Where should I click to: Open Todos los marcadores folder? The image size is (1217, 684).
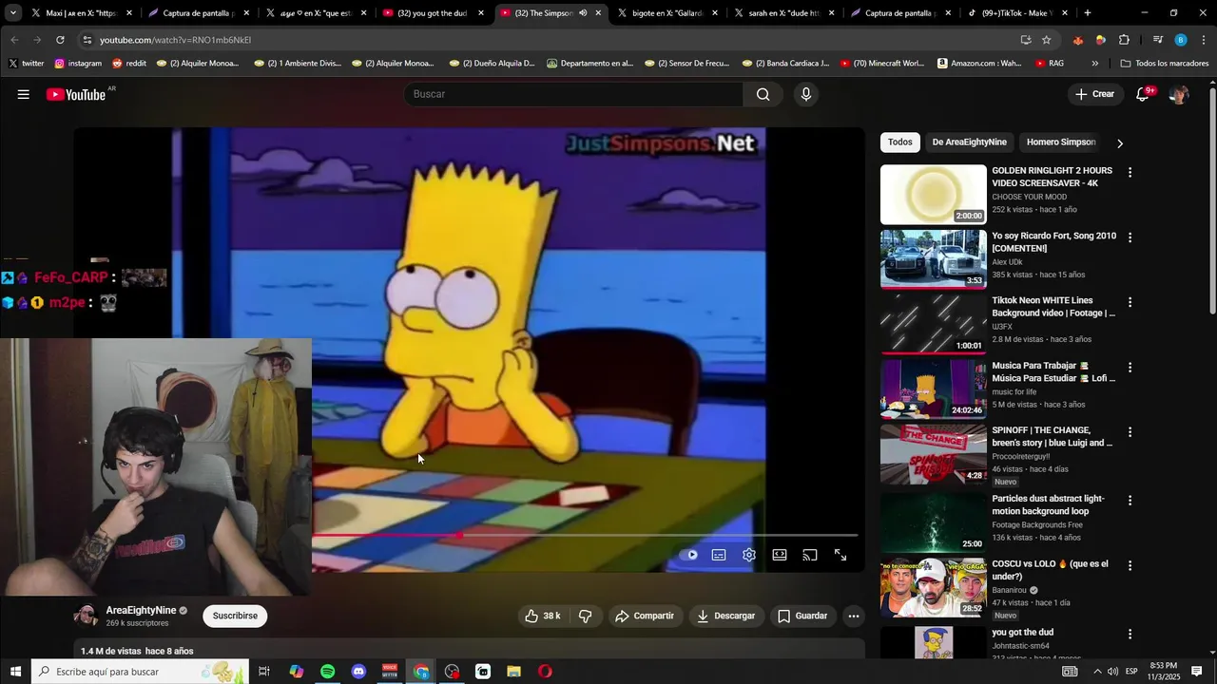pyautogui.click(x=1165, y=64)
